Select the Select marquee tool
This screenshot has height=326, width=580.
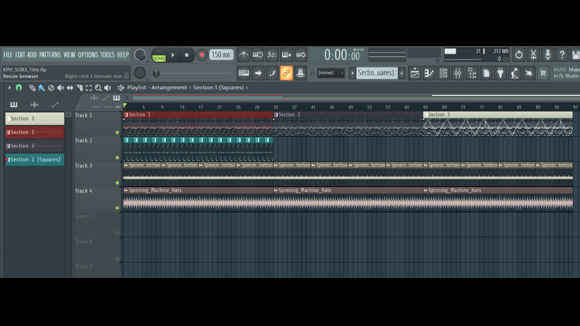pyautogui.click(x=89, y=88)
